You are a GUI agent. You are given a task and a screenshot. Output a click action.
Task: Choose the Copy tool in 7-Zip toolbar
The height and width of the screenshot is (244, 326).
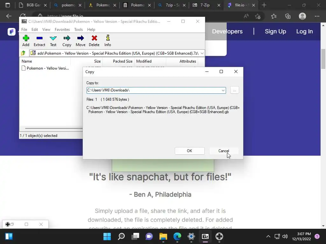click(x=67, y=41)
